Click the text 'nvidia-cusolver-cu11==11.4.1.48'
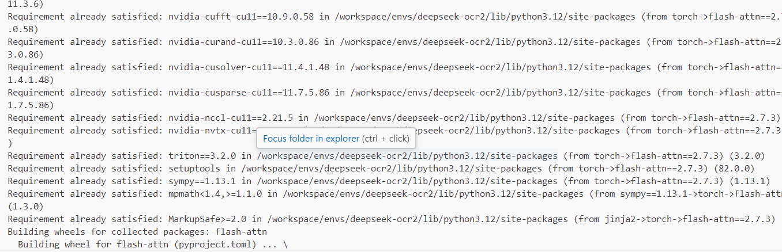Screen dimensions: 782x252 click(x=249, y=67)
